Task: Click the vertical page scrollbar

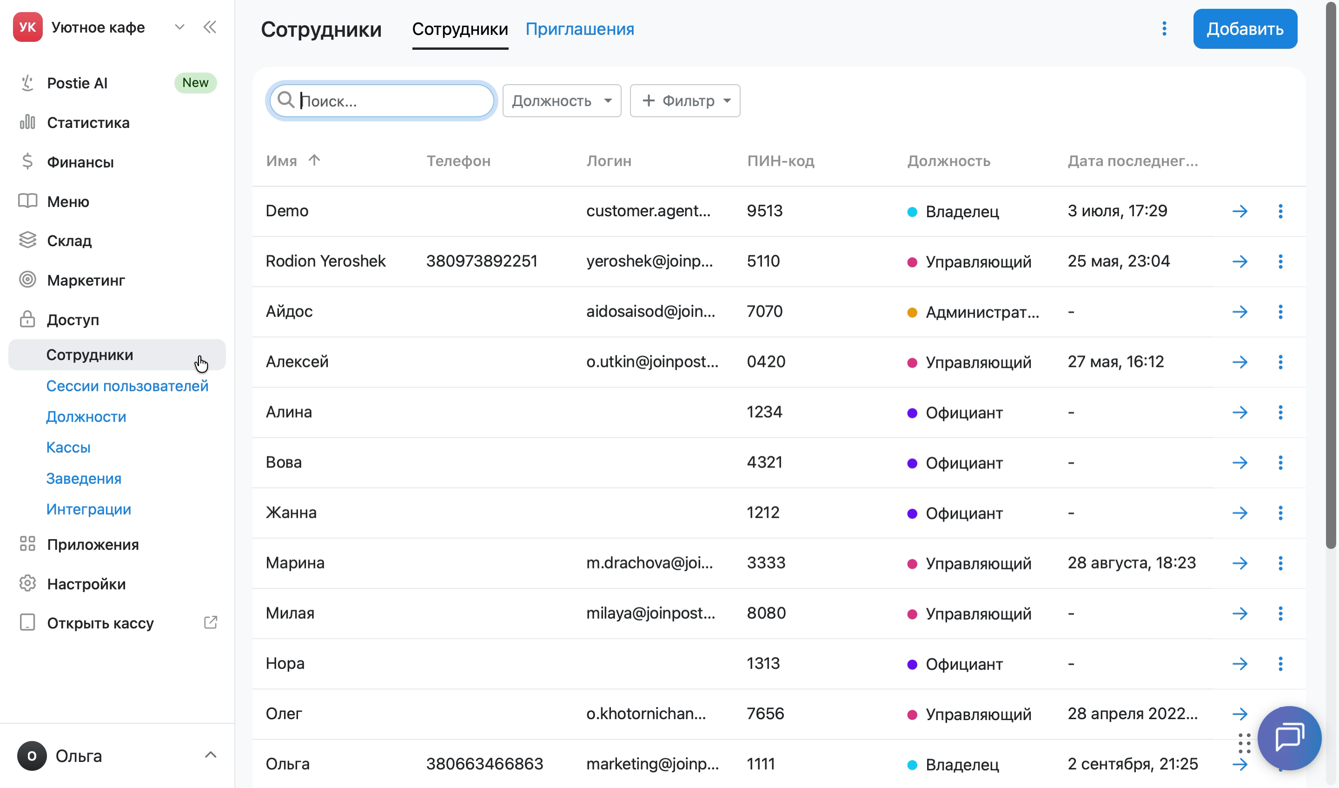Action: (1331, 276)
